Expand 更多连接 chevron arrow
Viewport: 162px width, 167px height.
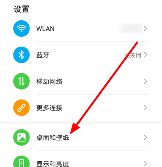pos(145,108)
